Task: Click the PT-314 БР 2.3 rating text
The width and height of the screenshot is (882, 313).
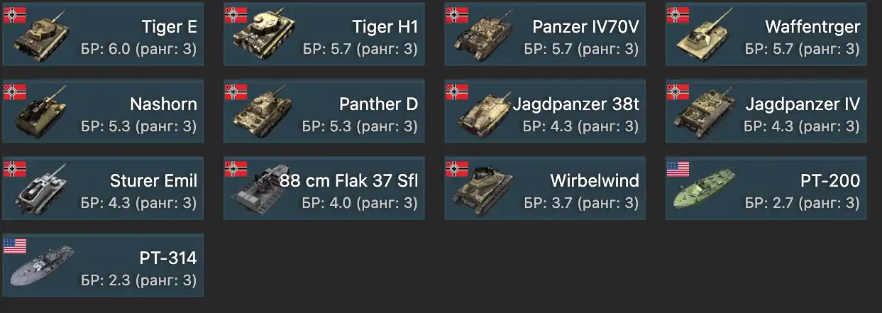Action: pos(139,281)
